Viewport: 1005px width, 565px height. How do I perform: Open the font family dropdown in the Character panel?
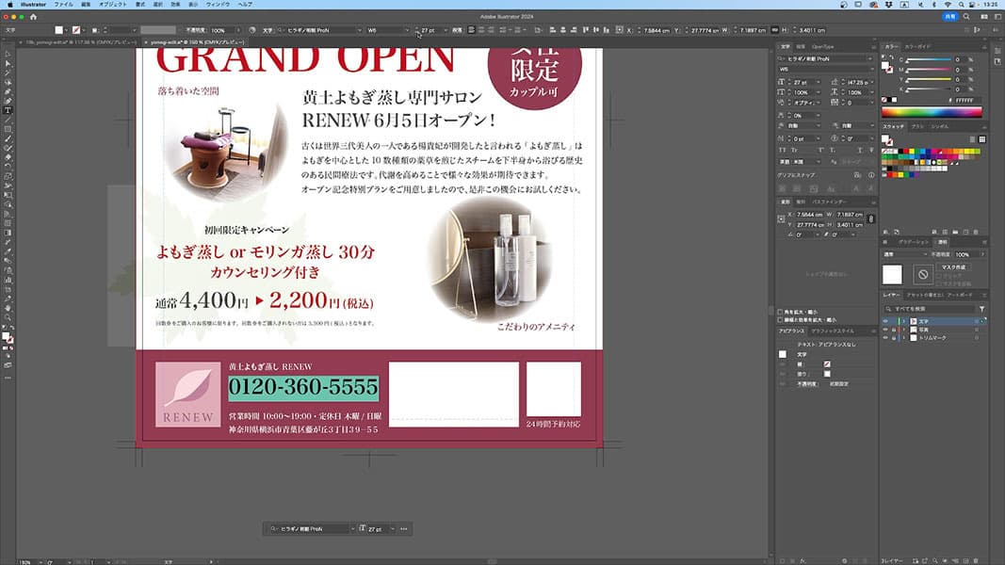828,58
